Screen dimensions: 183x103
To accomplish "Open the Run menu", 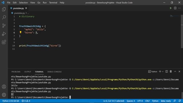I will pyautogui.click(x=45, y=3).
